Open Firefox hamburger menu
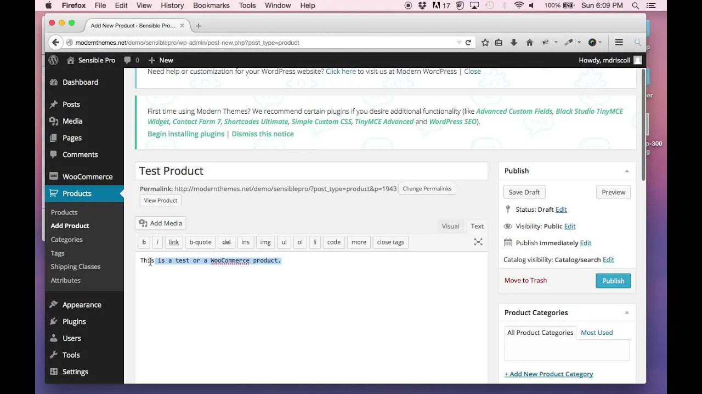The width and height of the screenshot is (702, 394). (619, 42)
